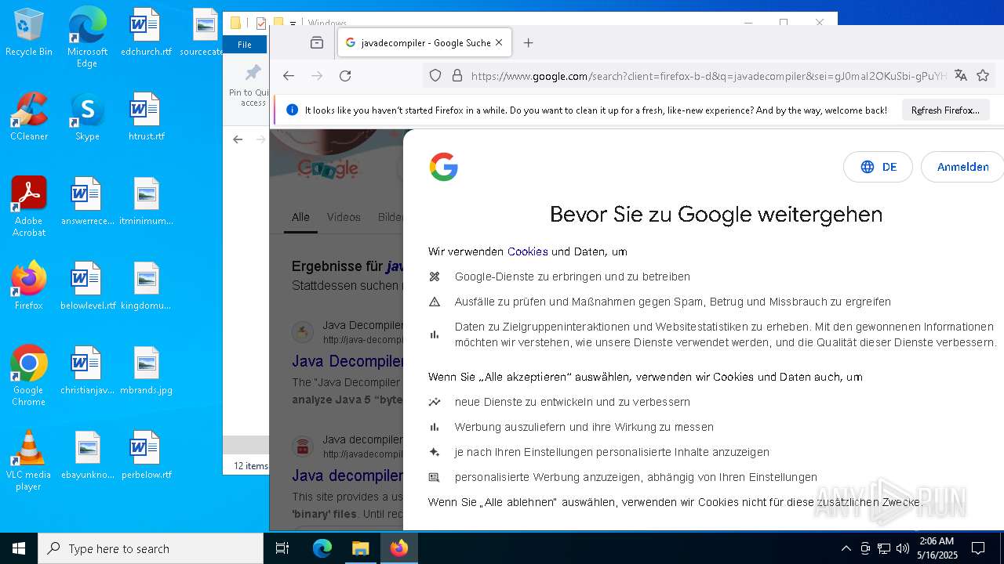Image resolution: width=1004 pixels, height=564 pixels.
Task: Switch to Firefox on the taskbar
Action: coord(398,548)
